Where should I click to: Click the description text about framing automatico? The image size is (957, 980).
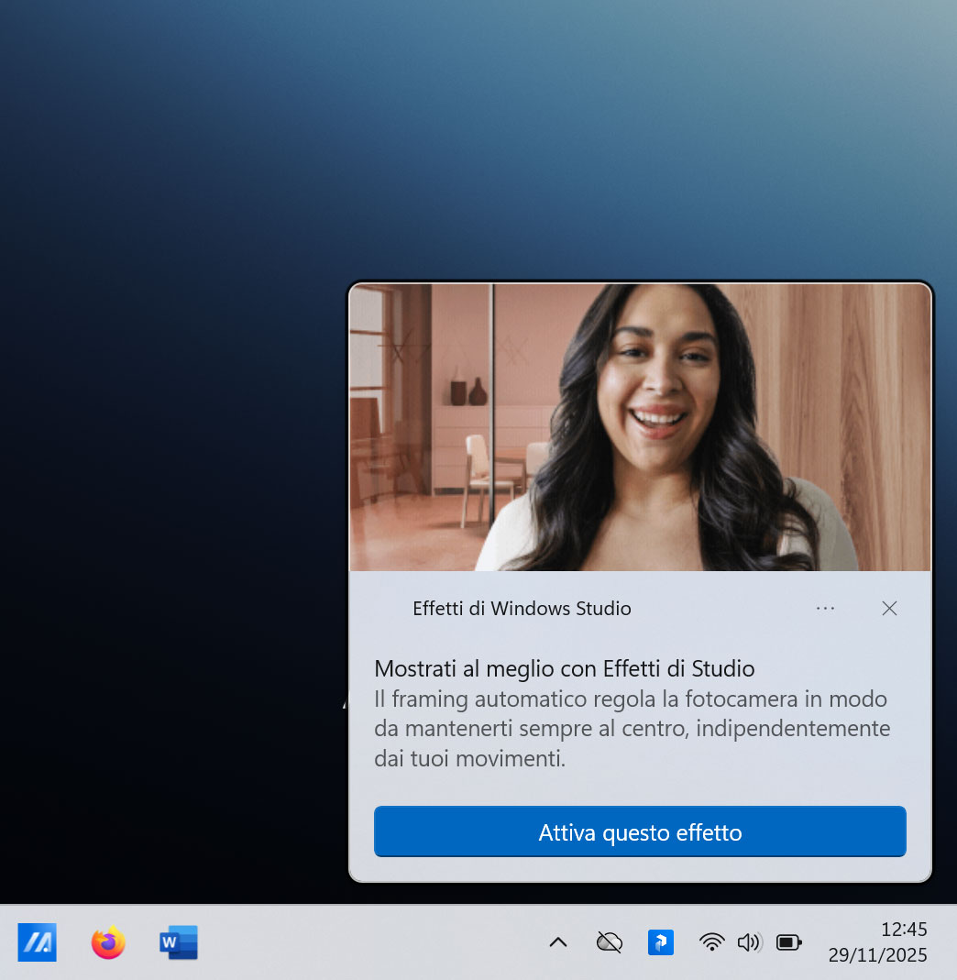(632, 729)
